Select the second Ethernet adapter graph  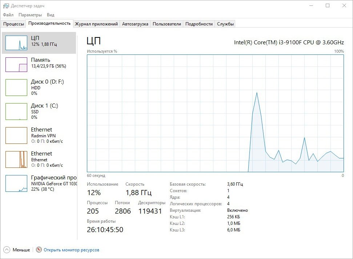pos(16,159)
